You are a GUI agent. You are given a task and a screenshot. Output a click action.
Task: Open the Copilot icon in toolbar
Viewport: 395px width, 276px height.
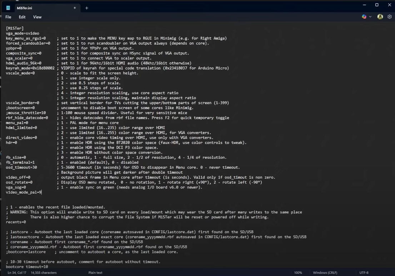[364, 17]
